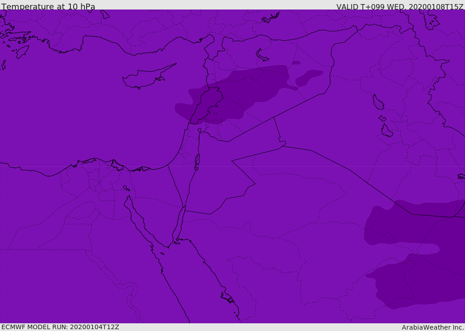The image size is (465, 331).
Task: Click the dark purple temperature patch over Lebanon
Action: point(234,95)
